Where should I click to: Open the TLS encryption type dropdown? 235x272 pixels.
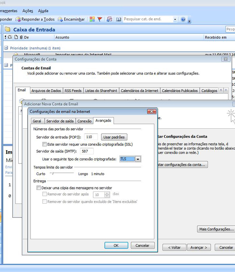[138, 159]
